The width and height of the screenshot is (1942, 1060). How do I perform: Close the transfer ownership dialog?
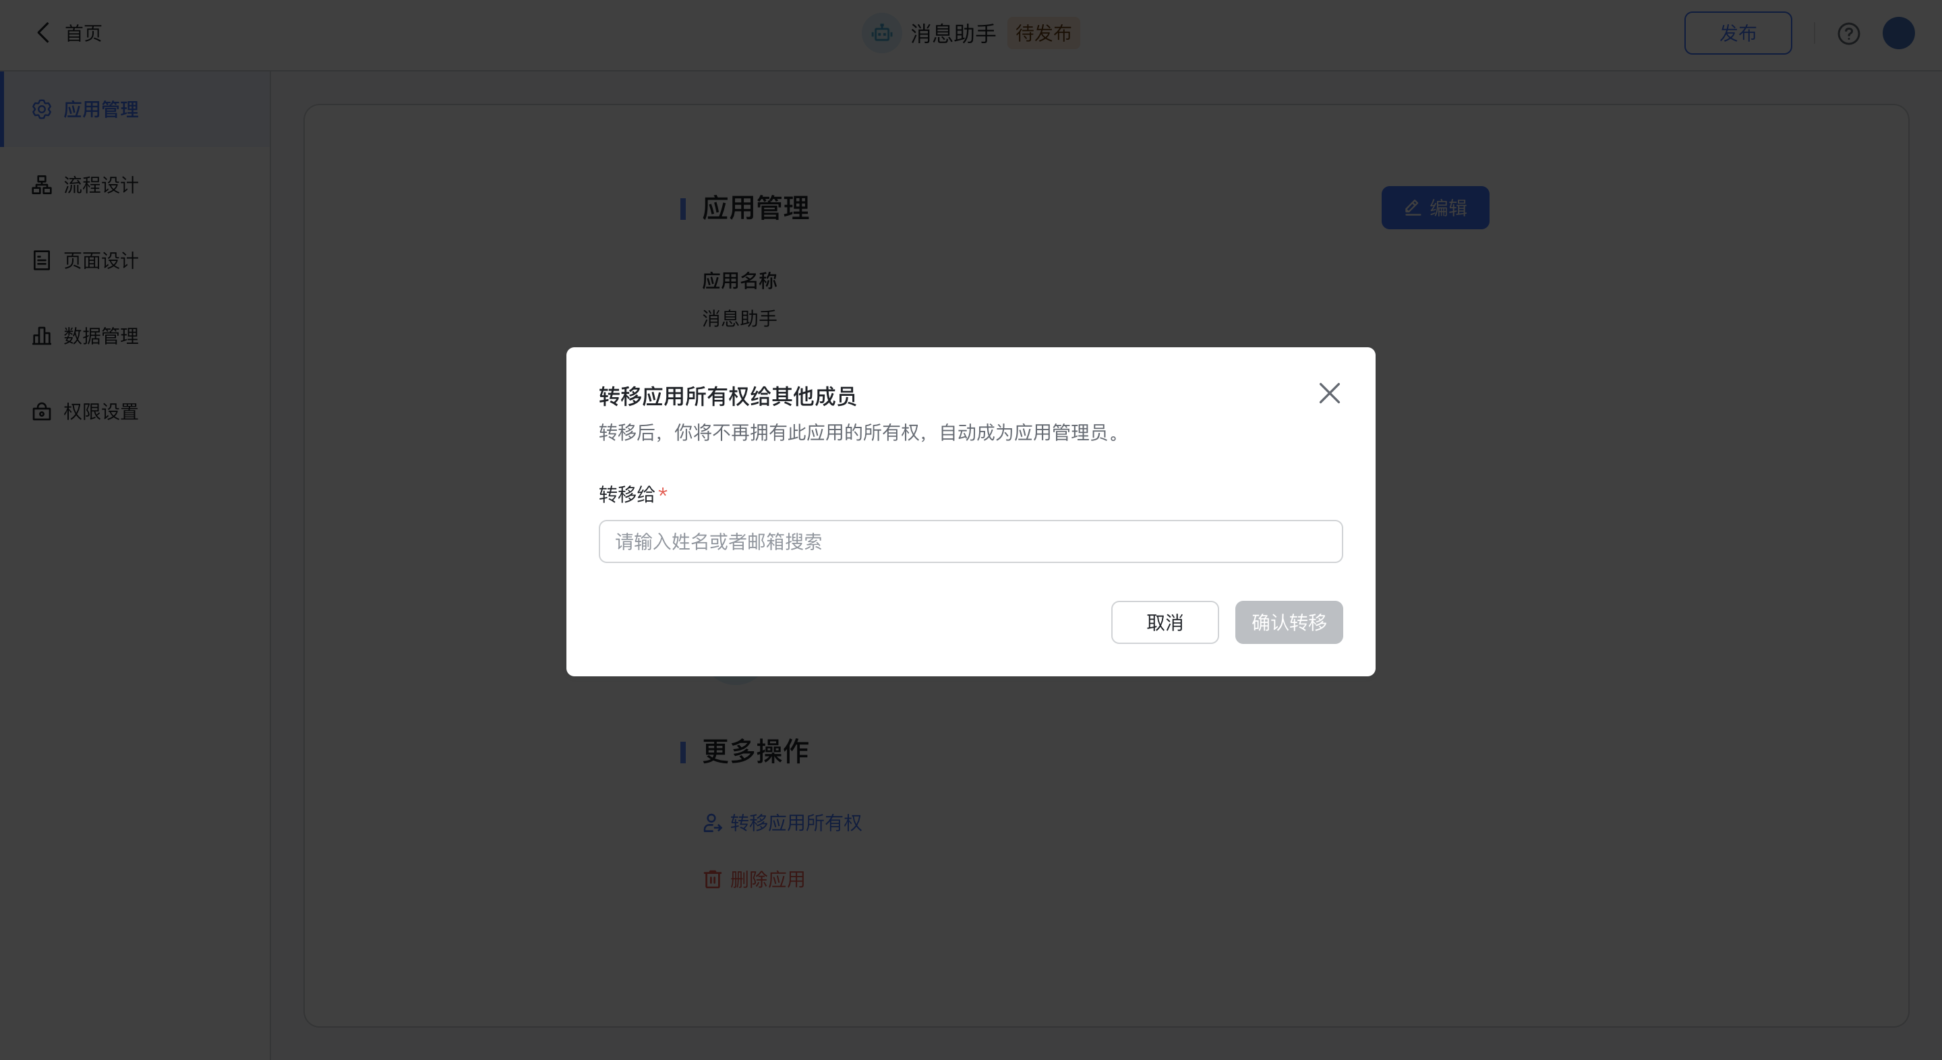(x=1329, y=393)
